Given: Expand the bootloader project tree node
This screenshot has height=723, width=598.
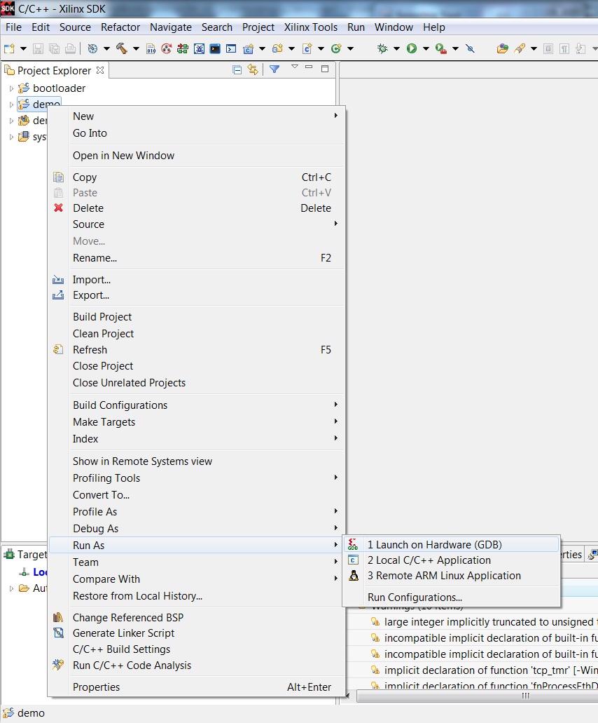Looking at the screenshot, I should click(x=11, y=88).
